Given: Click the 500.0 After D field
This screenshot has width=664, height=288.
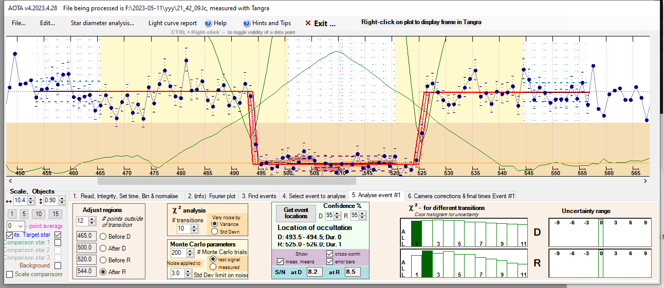Looking at the screenshot, I should coord(85,248).
